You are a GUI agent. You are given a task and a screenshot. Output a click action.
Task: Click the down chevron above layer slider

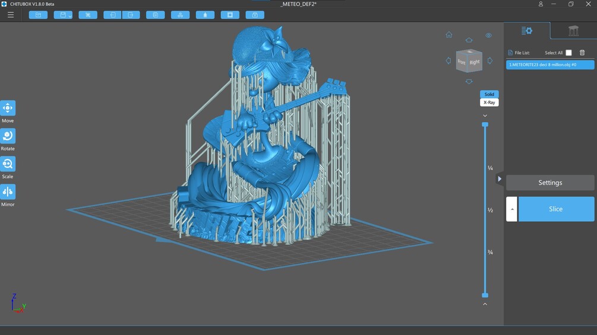point(485,116)
